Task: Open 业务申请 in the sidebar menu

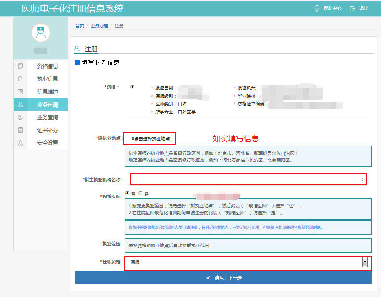Action: tap(47, 104)
